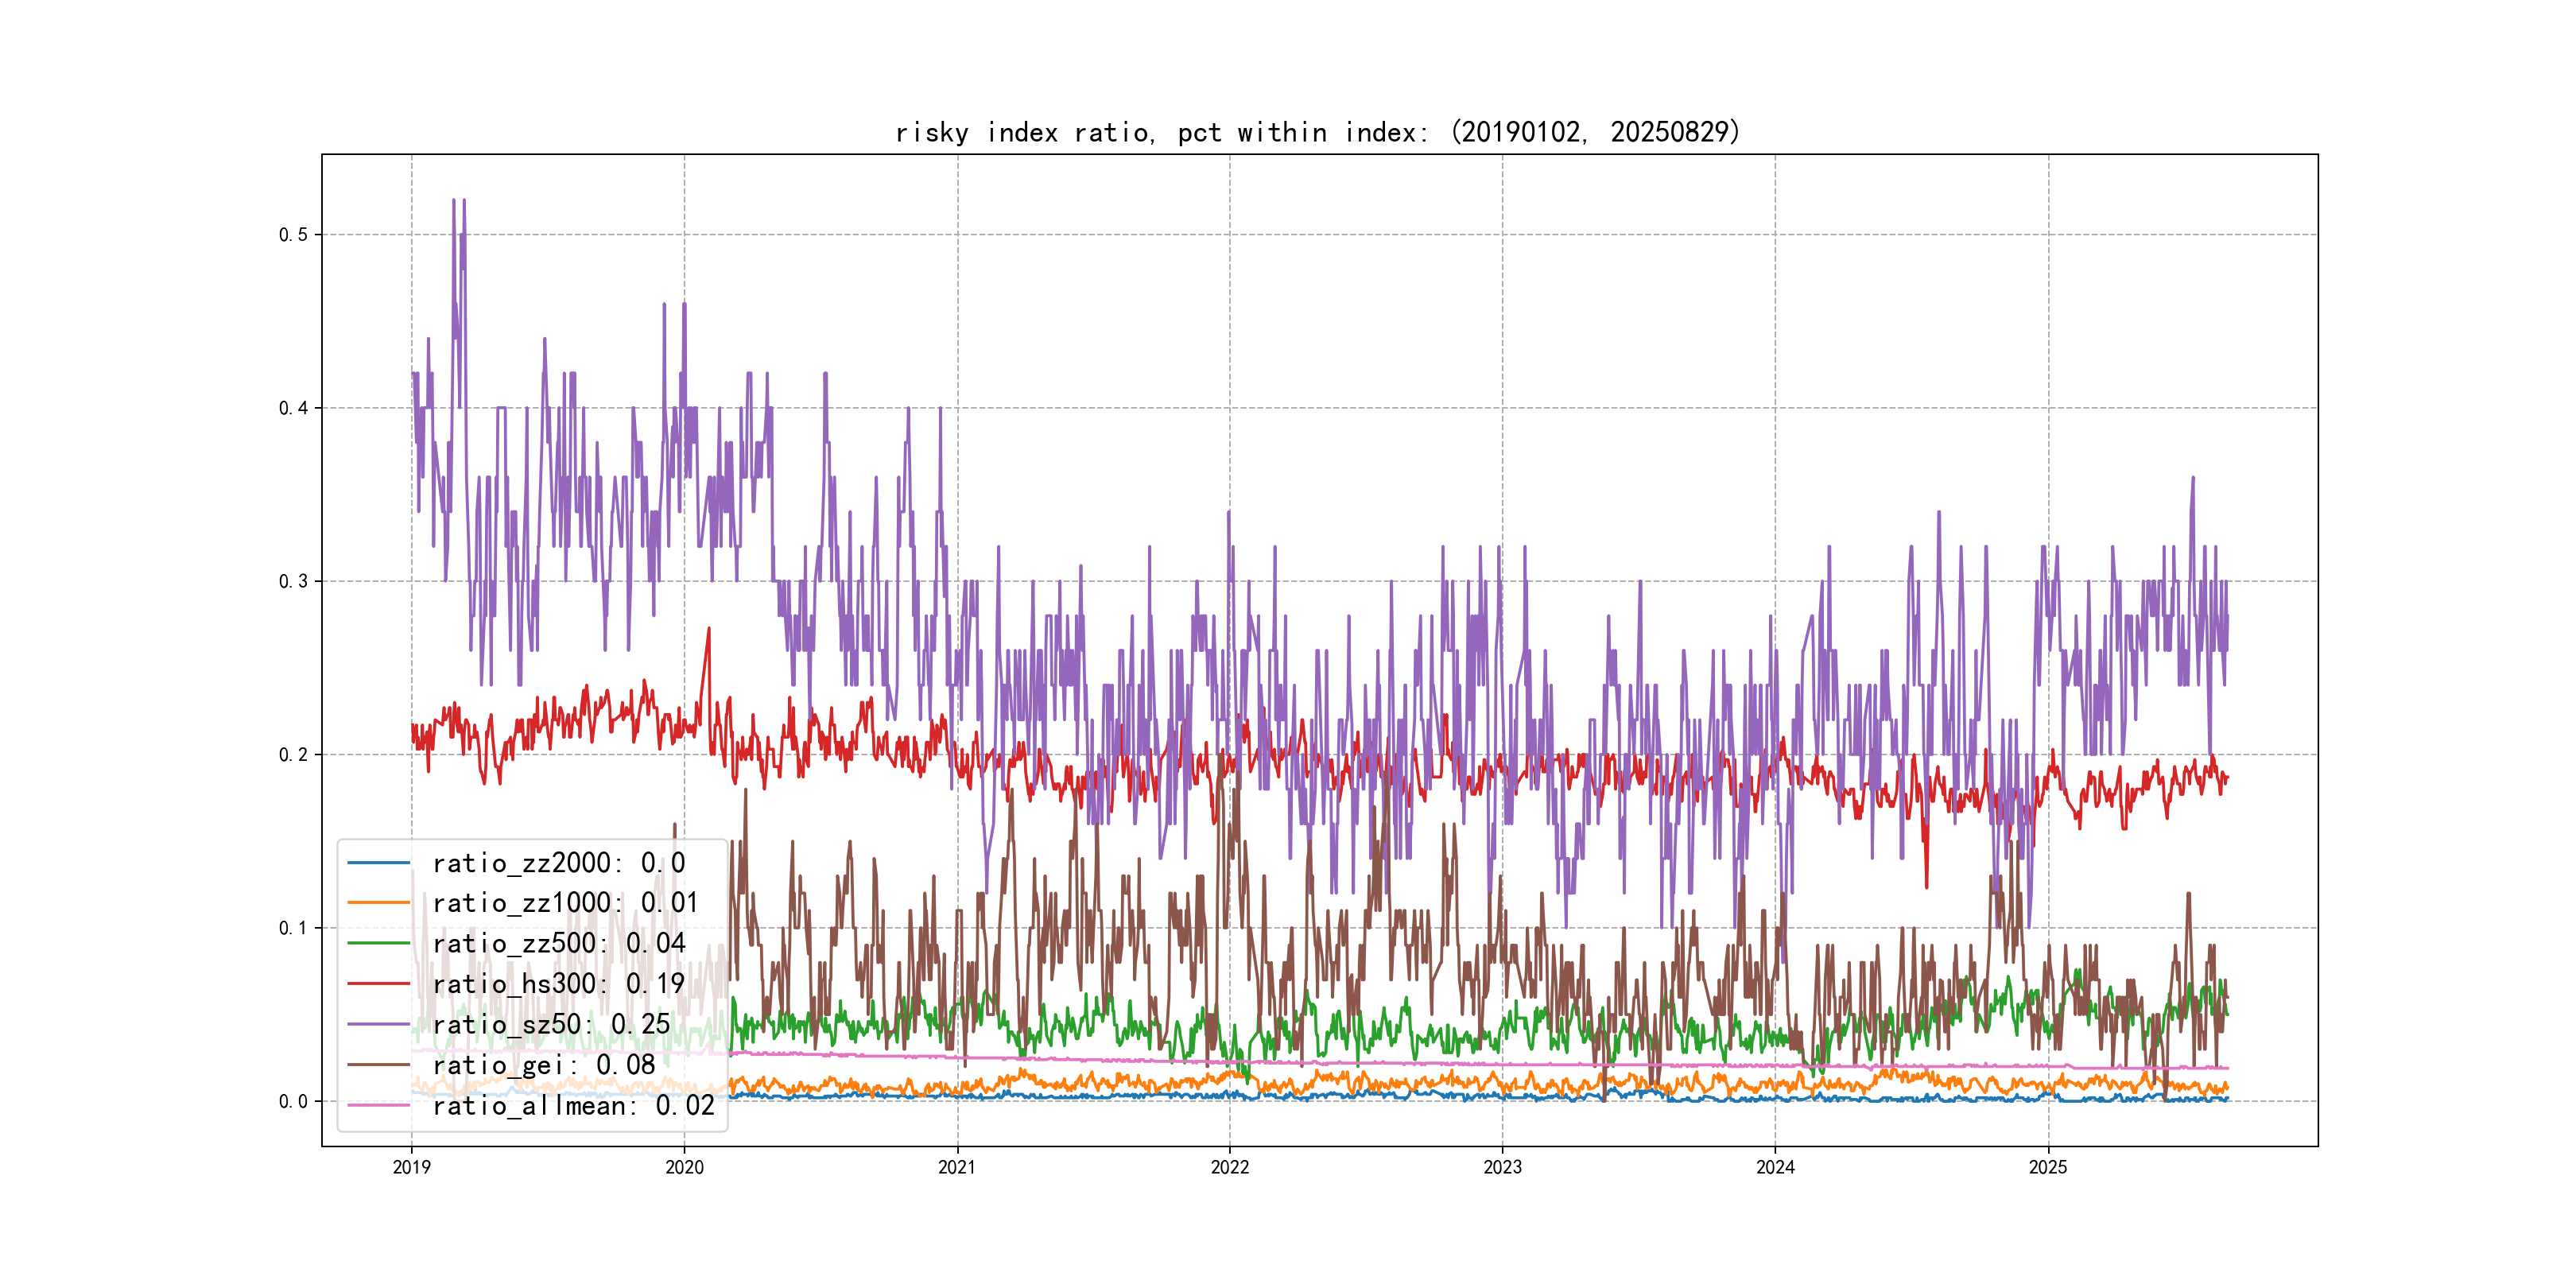
Task: Click the 2022 x-axis tick label
Action: point(1229,1167)
